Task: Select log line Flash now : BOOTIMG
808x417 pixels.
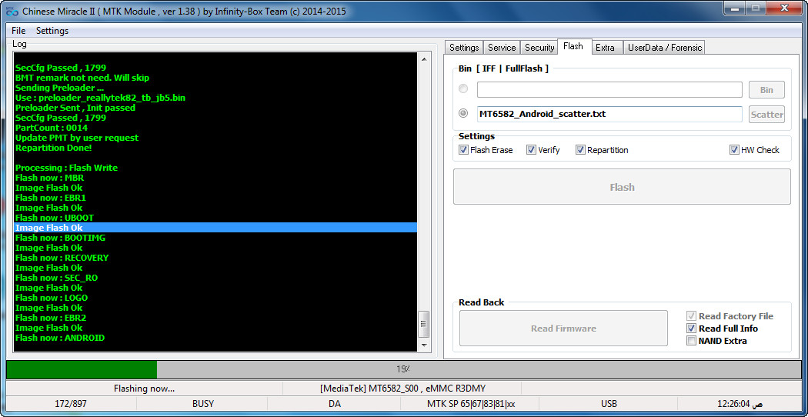Action: coord(60,239)
